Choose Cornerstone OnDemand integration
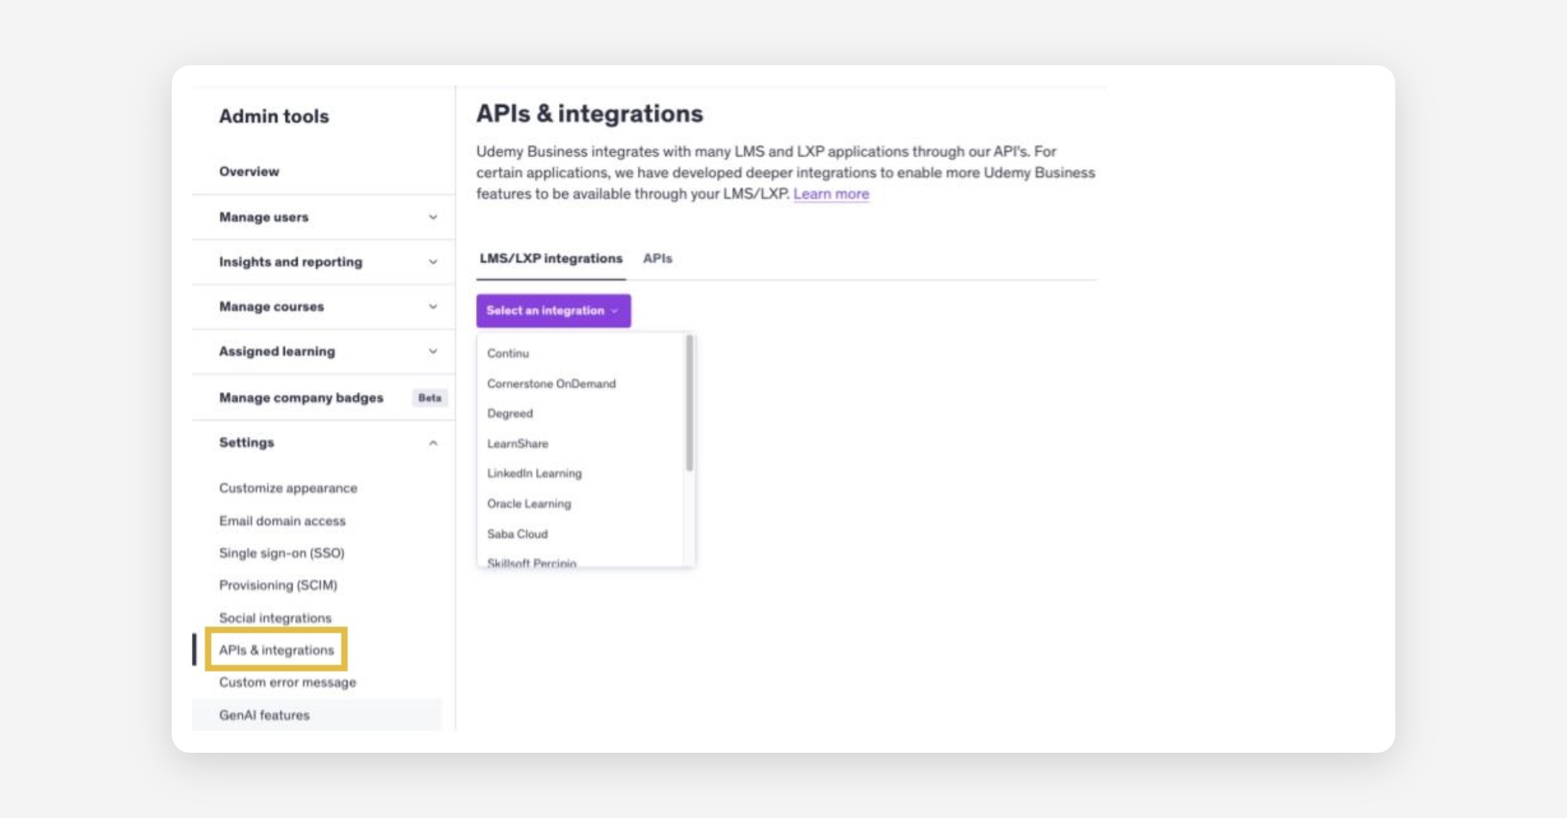This screenshot has height=818, width=1567. tap(551, 384)
